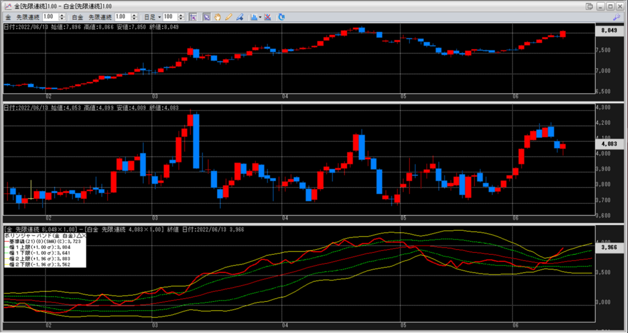Click the blue eraser brush tool
628x333 pixels.
(x=239, y=17)
